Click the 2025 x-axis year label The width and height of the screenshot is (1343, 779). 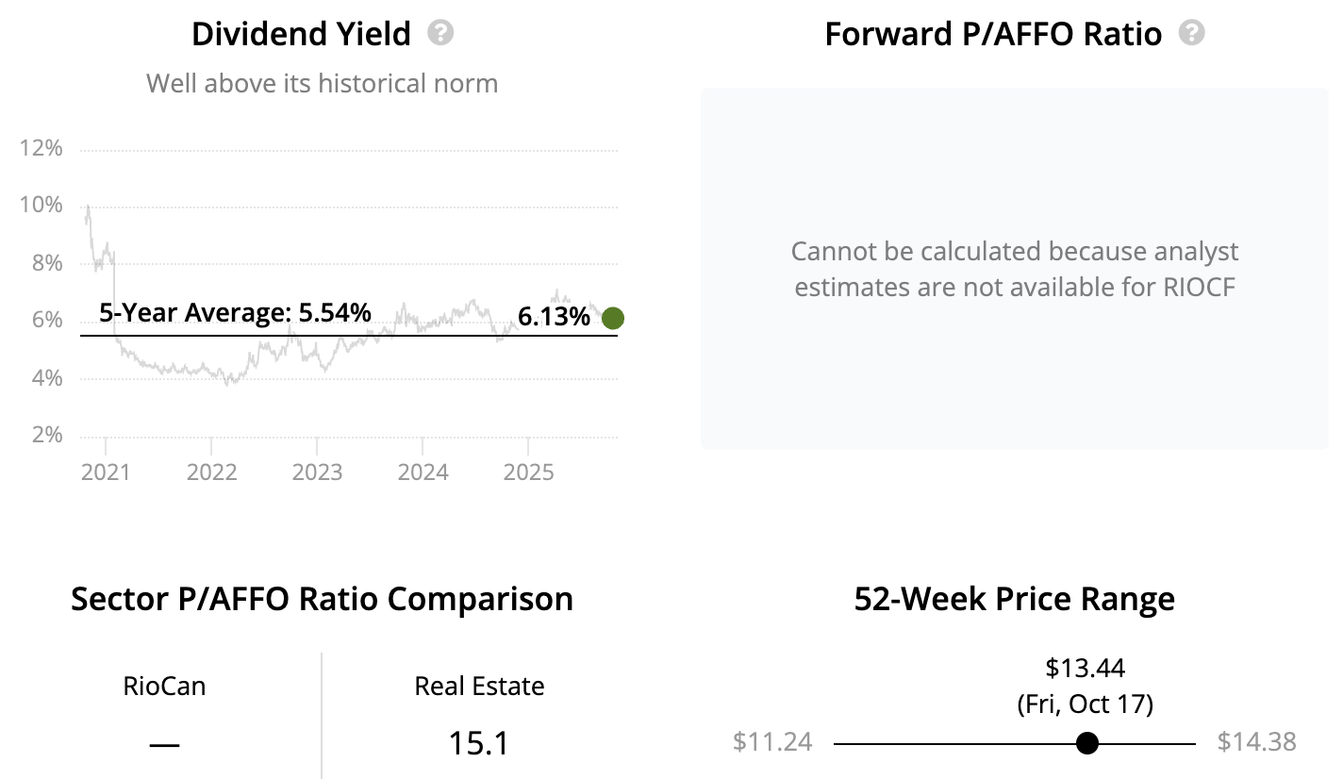click(x=527, y=471)
